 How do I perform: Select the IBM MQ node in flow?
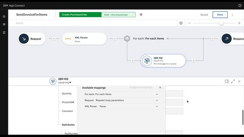(163, 61)
